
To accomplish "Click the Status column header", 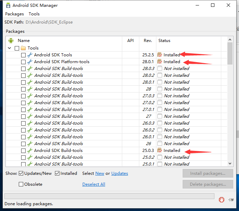I will pos(164,41).
